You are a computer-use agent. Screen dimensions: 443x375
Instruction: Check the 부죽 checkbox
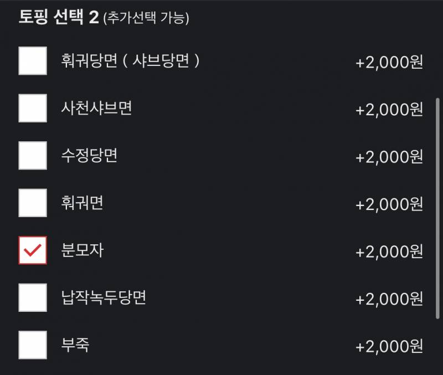point(32,344)
